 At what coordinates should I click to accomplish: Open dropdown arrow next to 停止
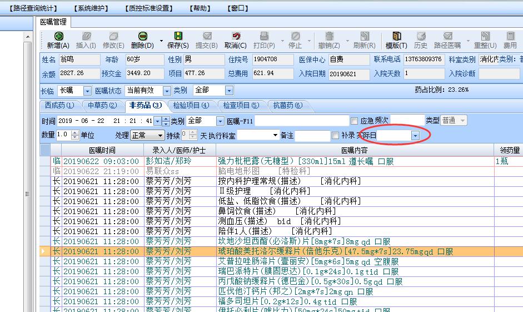click(309, 41)
